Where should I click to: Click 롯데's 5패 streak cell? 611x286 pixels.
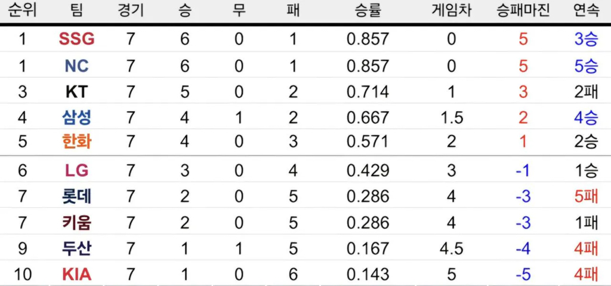(x=586, y=196)
